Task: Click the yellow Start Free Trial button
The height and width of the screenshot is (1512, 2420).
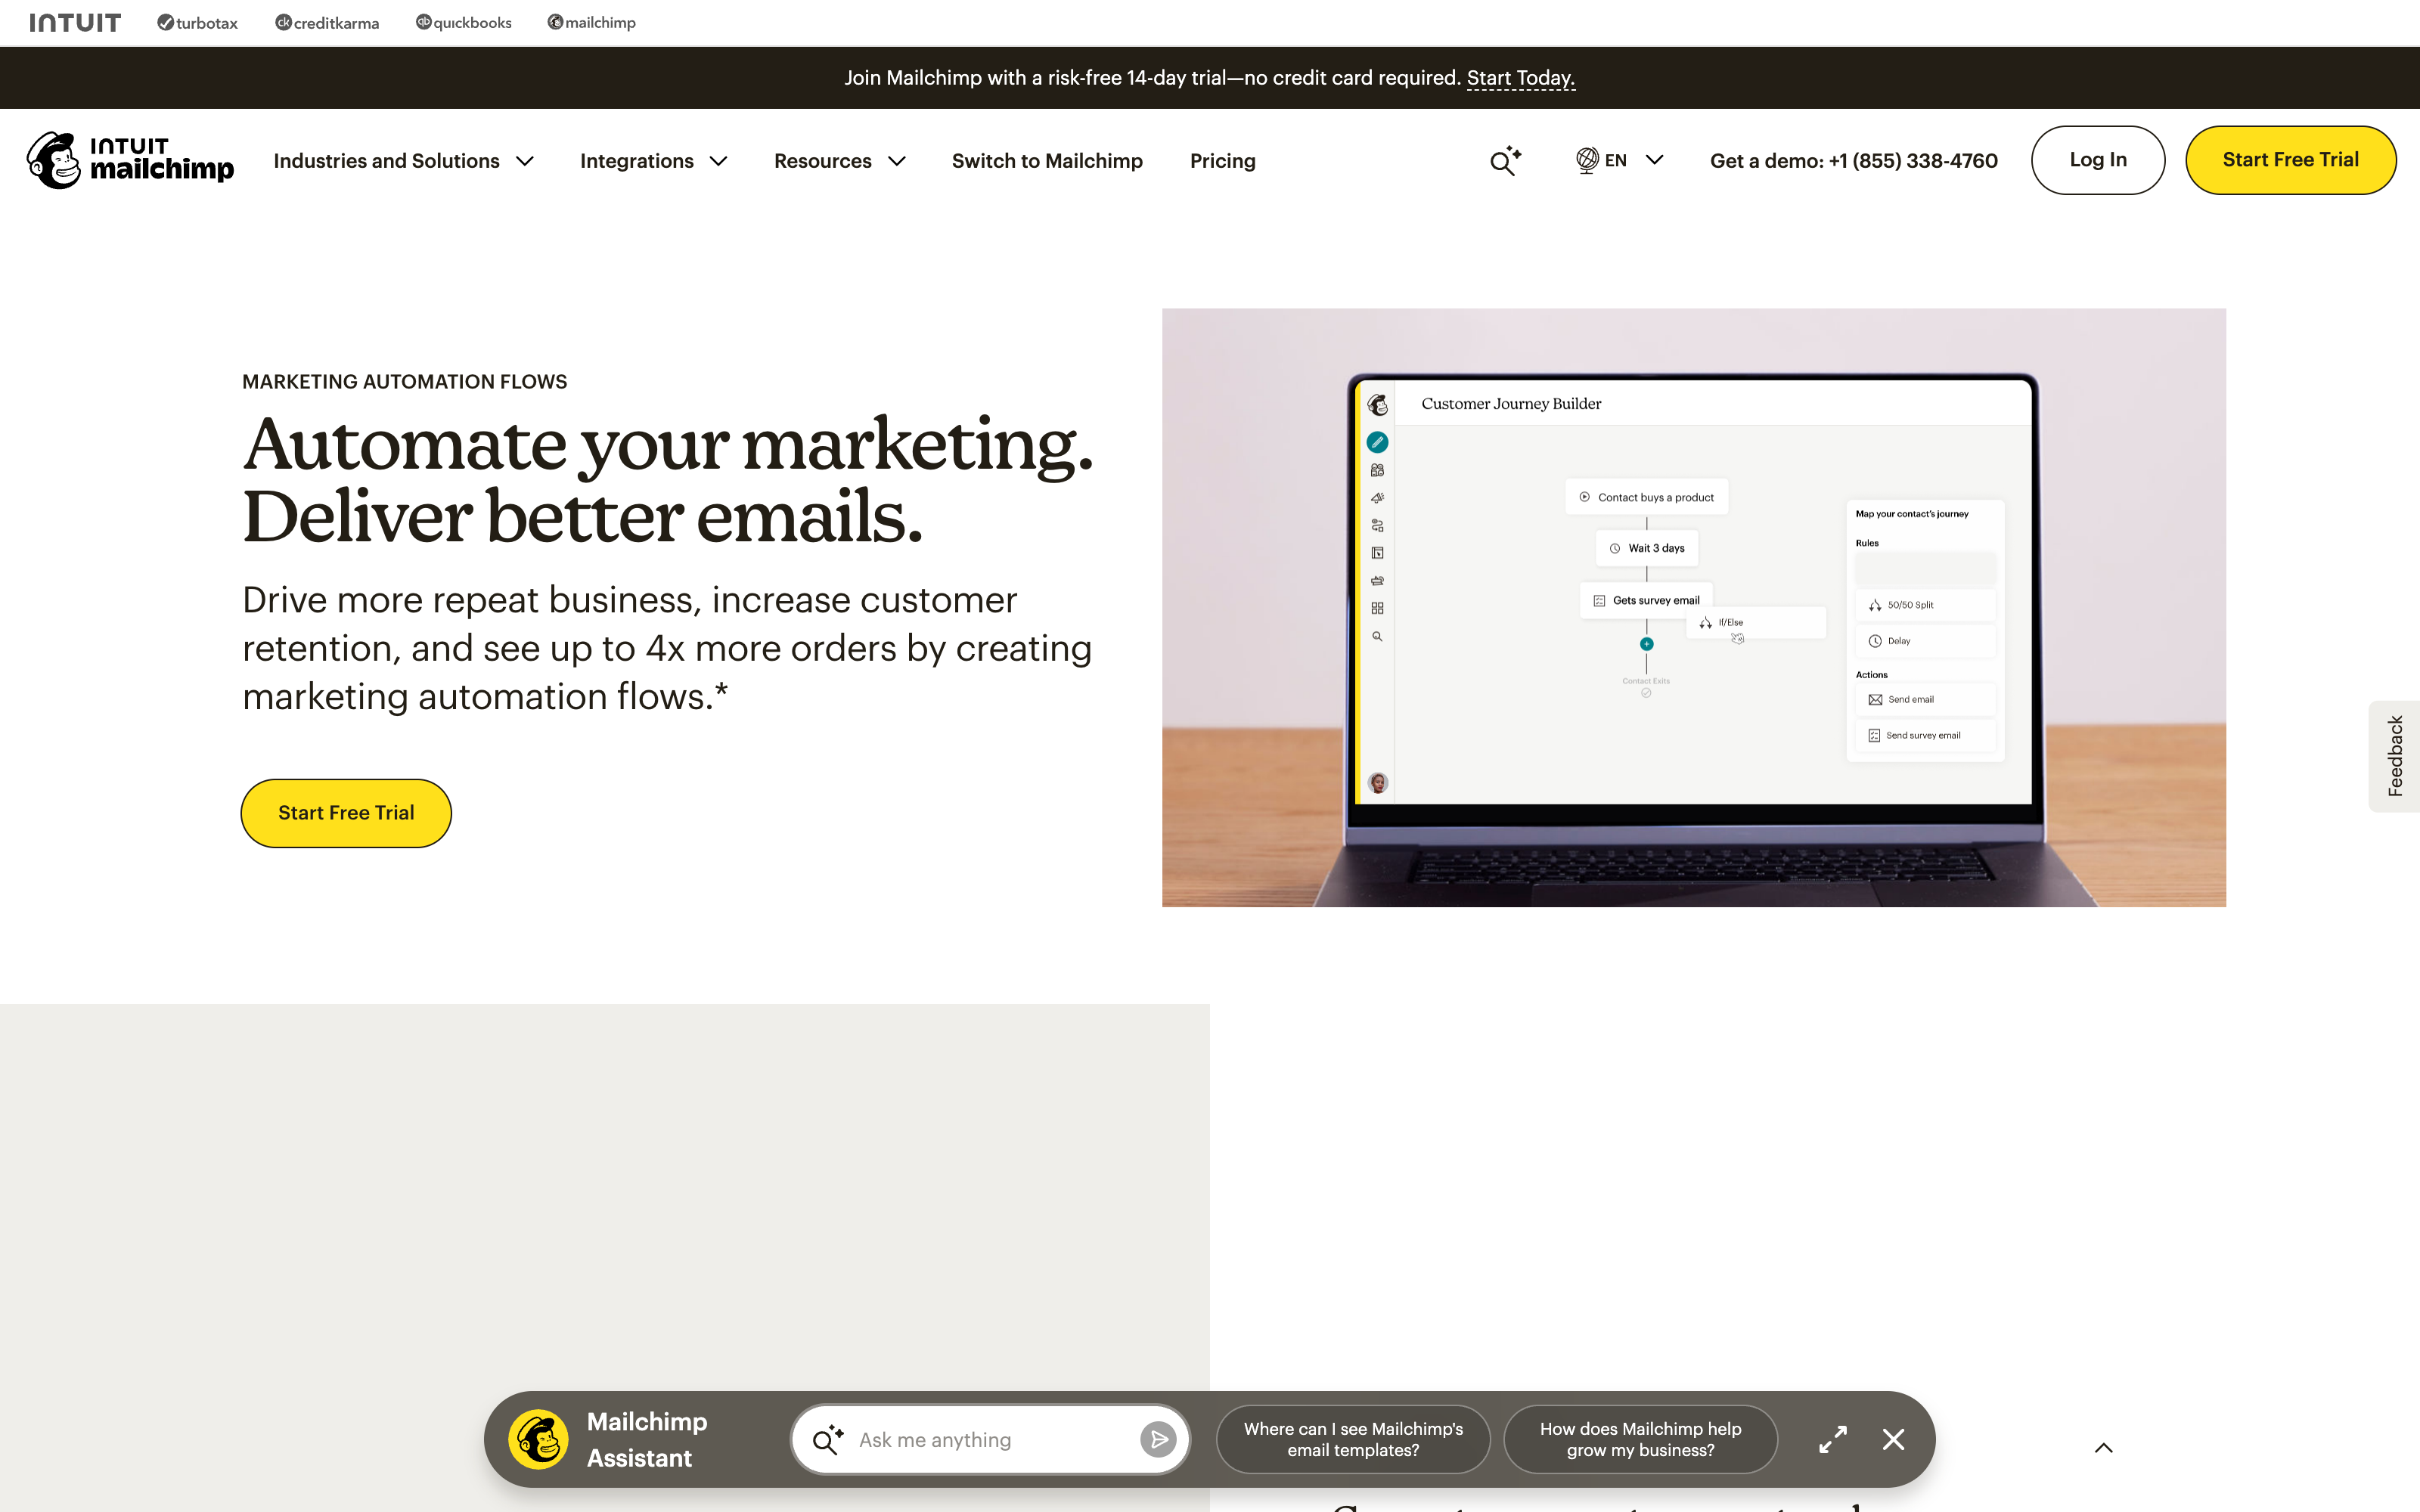Action: tap(2291, 159)
